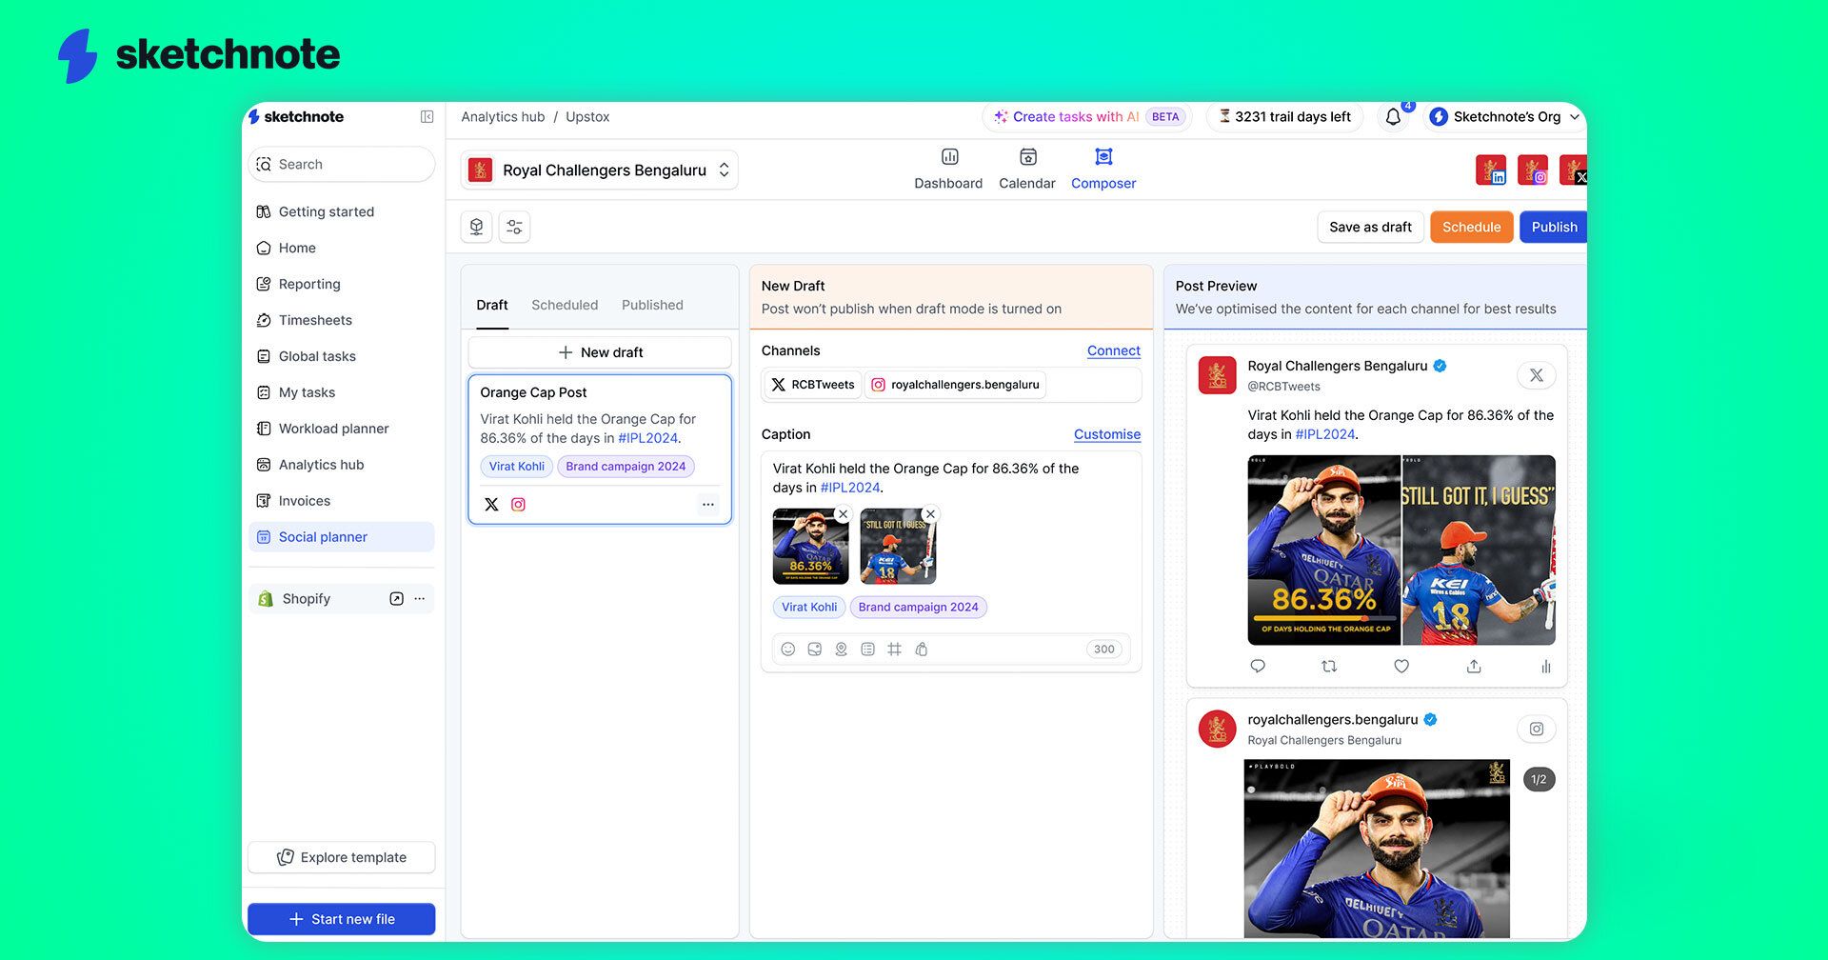Switch to the Calendar view
Image resolution: width=1828 pixels, height=960 pixels.
(x=1027, y=170)
